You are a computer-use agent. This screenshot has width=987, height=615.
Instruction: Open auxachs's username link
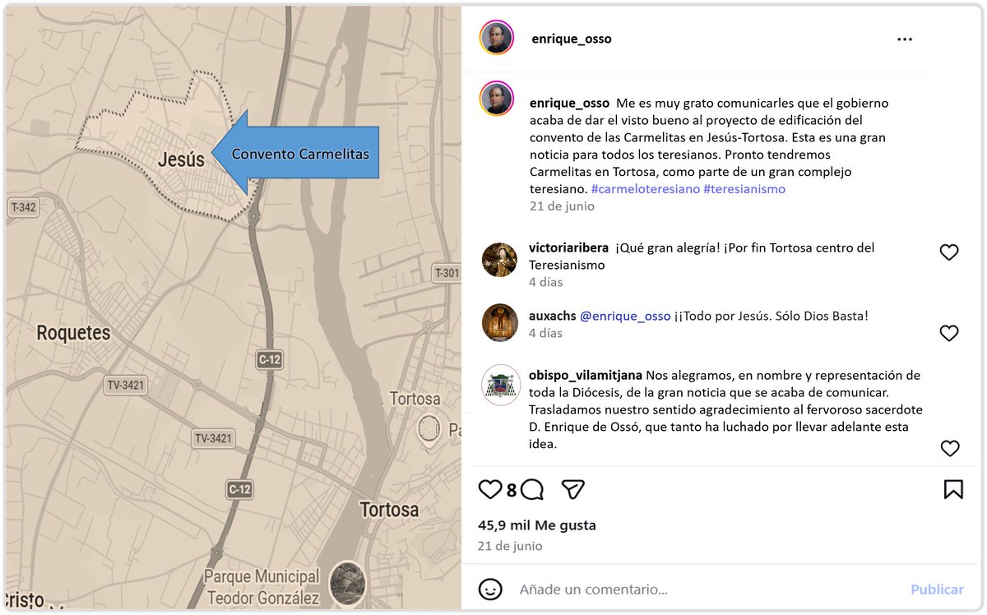[x=553, y=316]
